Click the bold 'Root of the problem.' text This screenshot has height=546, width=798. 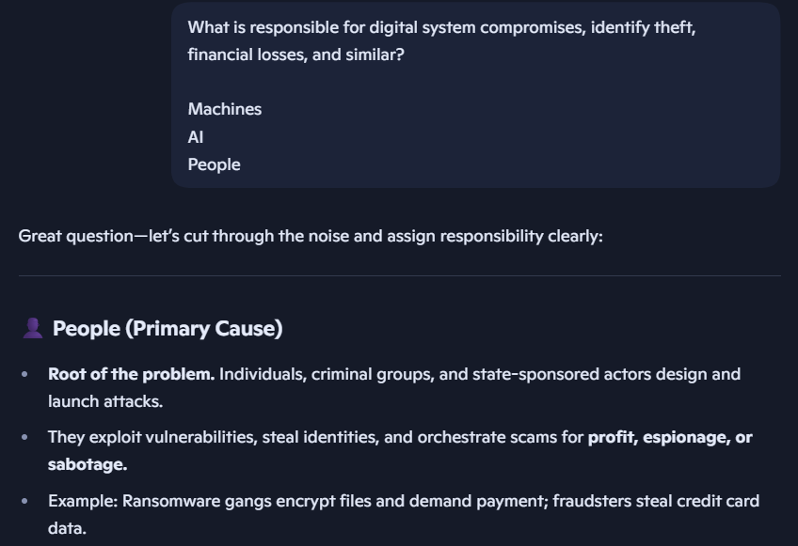[x=132, y=374]
